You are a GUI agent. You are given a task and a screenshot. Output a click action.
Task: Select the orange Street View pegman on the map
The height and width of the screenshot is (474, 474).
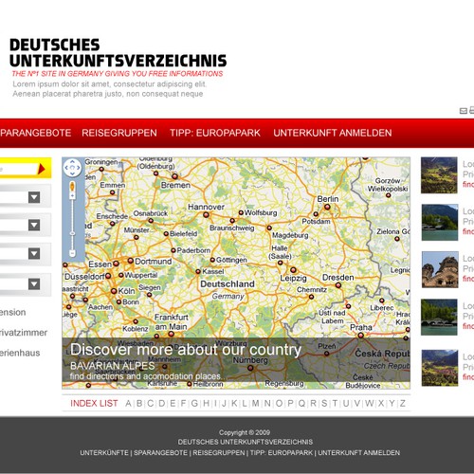(72, 186)
